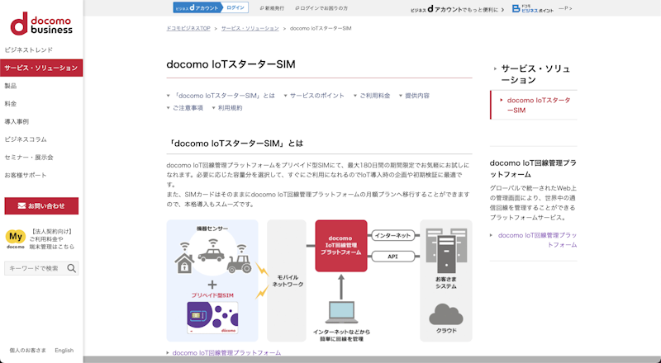
Task: Click the docomo business points B icon
Action: click(x=516, y=8)
